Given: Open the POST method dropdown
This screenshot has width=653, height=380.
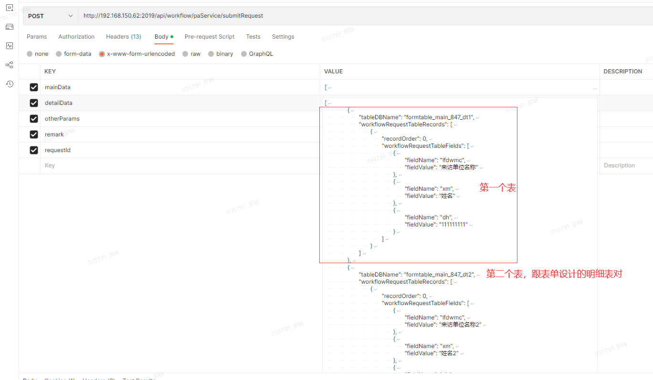Looking at the screenshot, I should coord(50,16).
